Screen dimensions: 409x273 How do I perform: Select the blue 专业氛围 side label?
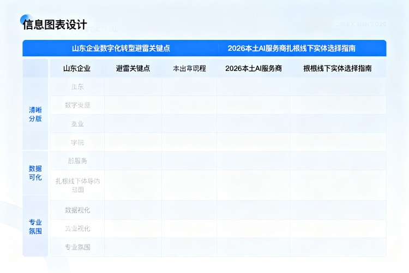click(x=35, y=227)
